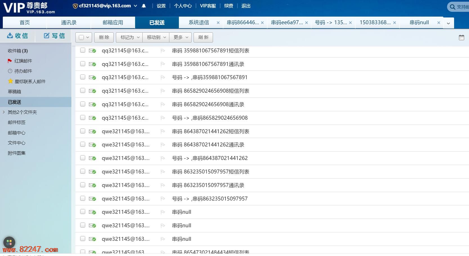Expand the 移动到 dropdown menu
Screen dimensions: 469x256
[x=156, y=37]
